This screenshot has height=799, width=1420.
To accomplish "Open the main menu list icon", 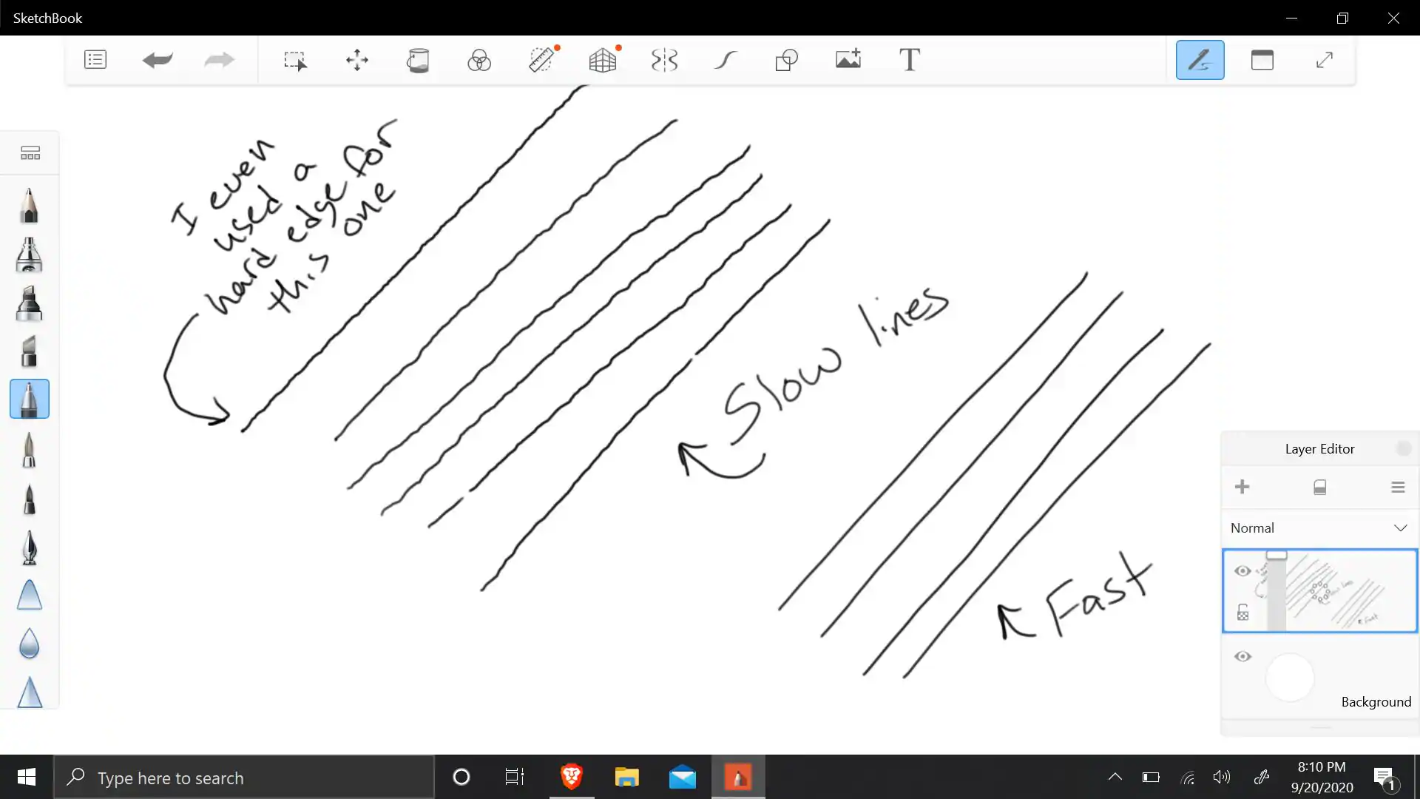I will coord(95,60).
